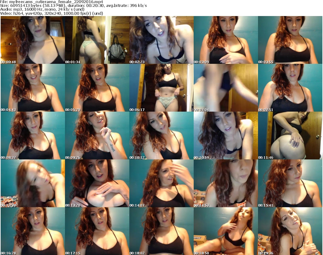Select the thumbnail at 00:10:59
The width and height of the screenshot is (323, 255).
click(x=226, y=136)
